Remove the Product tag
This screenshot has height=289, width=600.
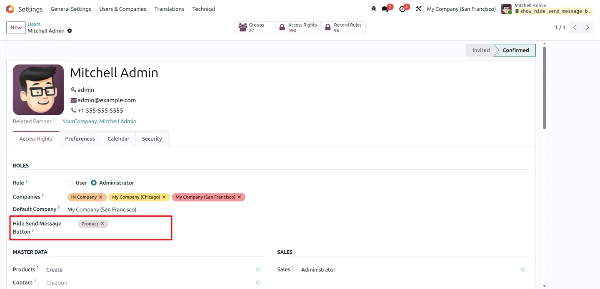click(102, 224)
